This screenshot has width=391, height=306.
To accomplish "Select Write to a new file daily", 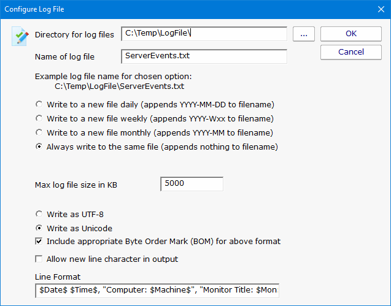I will pos(39,104).
